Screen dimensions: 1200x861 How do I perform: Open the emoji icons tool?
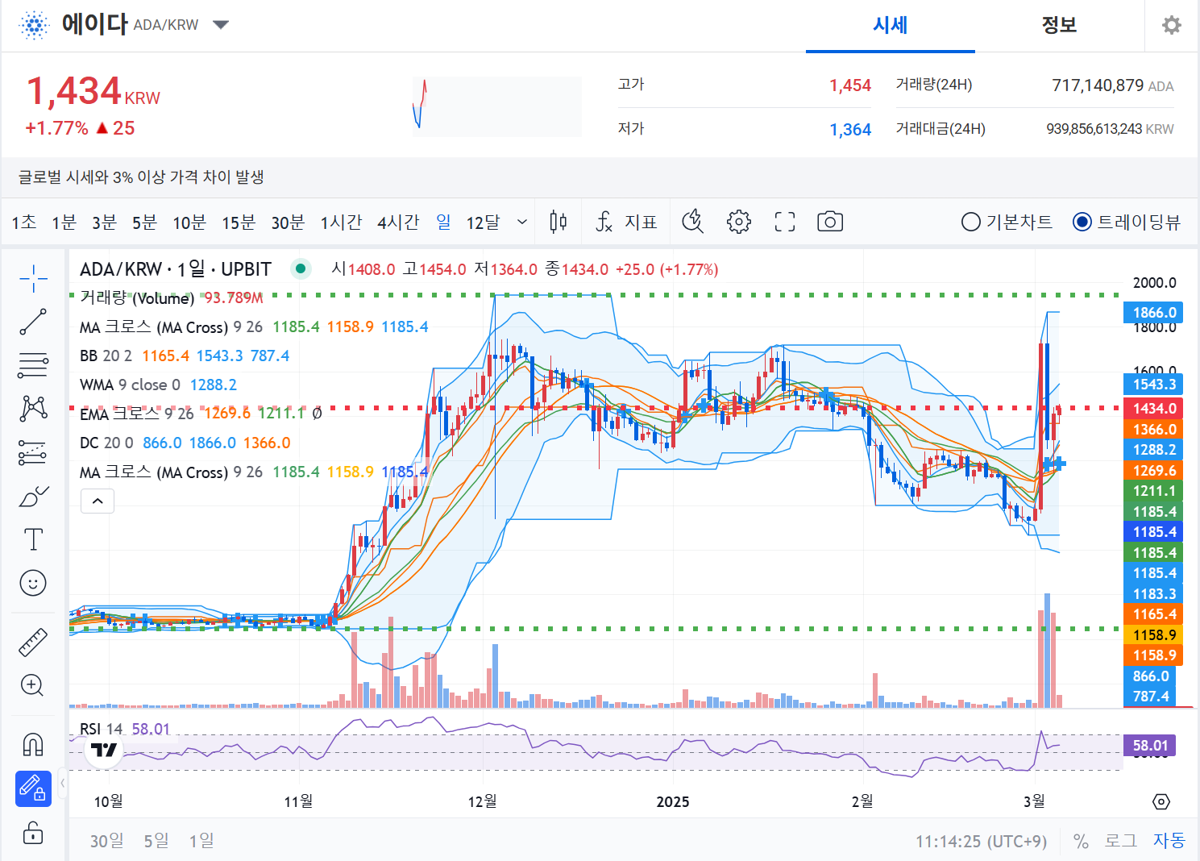[x=33, y=583]
